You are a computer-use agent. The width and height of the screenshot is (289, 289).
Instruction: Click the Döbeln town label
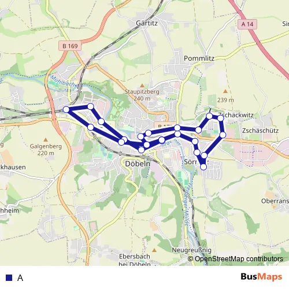(138, 164)
